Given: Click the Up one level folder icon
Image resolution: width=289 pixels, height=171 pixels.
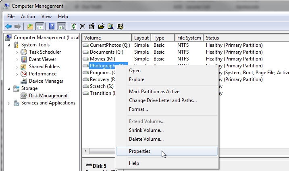Looking at the screenshot, I should coord(30,26).
